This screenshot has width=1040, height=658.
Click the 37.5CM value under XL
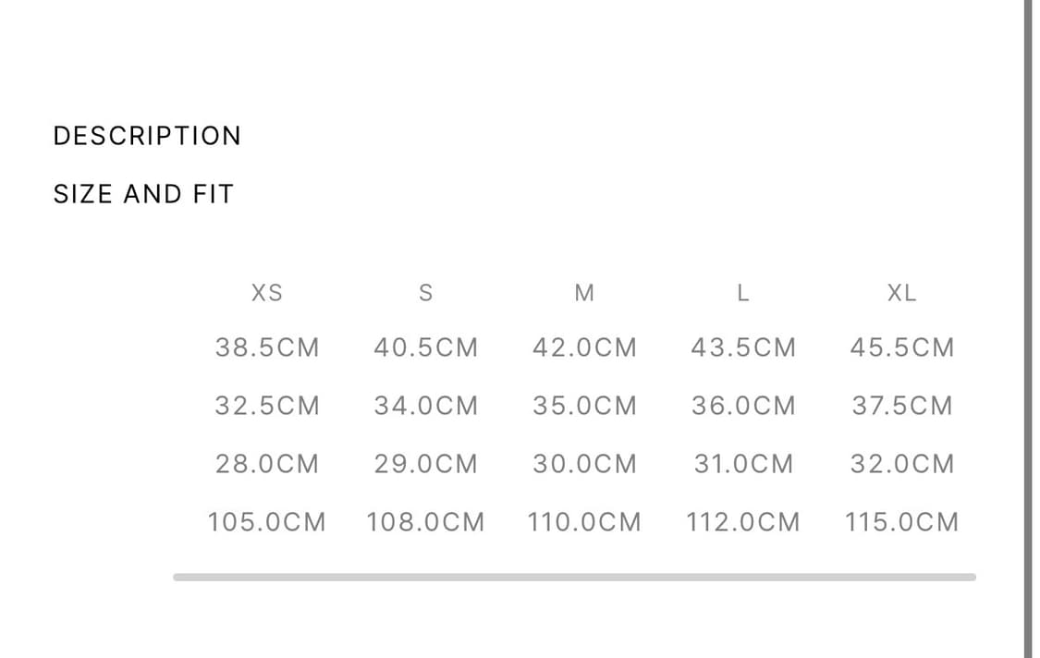901,406
